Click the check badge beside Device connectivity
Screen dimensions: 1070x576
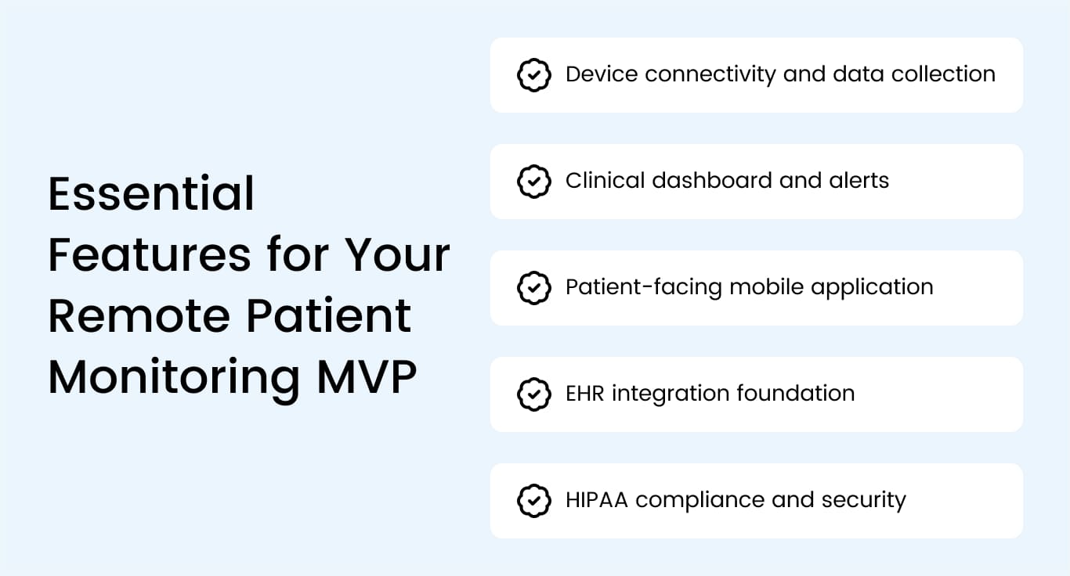[533, 75]
